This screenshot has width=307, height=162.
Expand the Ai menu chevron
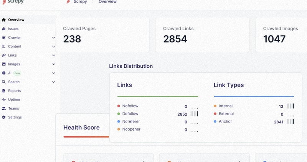53,73
